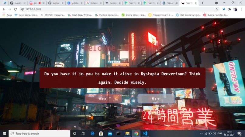This screenshot has height=137, width=245.
Task: Change ENG input language
Action: click(219, 133)
